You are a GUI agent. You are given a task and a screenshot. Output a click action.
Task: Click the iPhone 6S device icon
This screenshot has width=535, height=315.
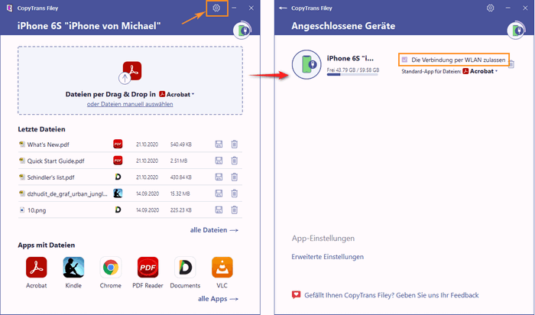(306, 64)
